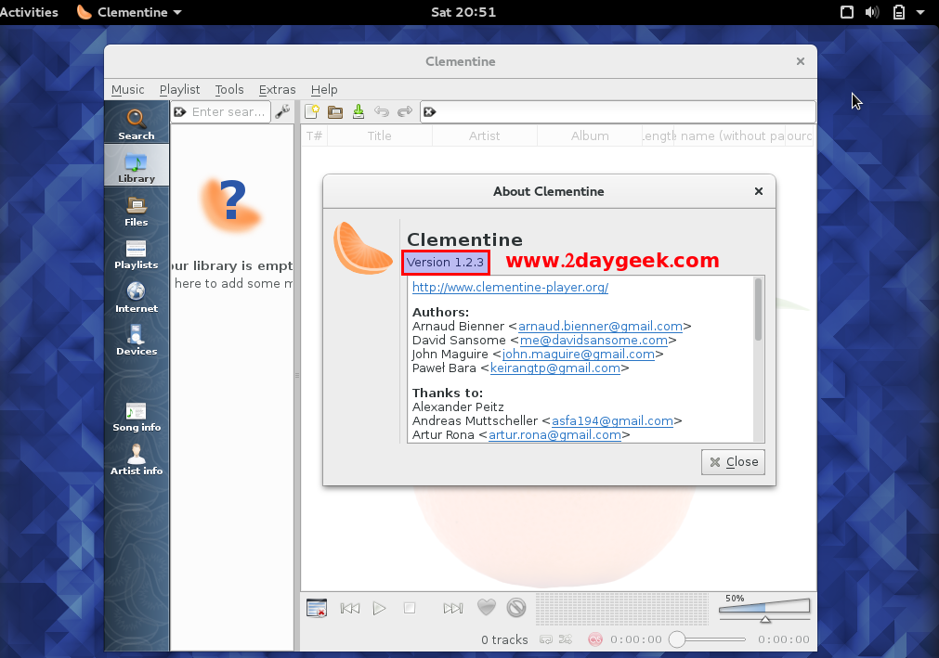Open the Song info sidebar tab
The height and width of the screenshot is (658, 939).
coord(136,417)
